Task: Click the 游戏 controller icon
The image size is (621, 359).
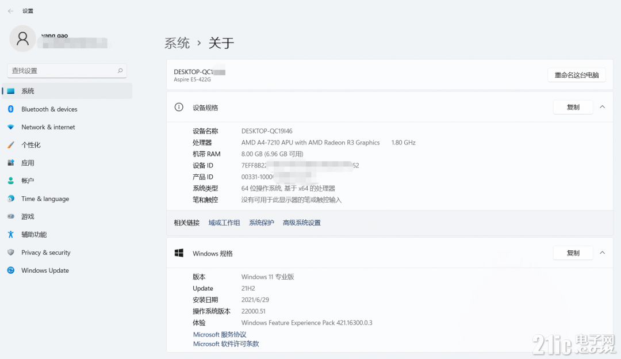Action: [11, 216]
